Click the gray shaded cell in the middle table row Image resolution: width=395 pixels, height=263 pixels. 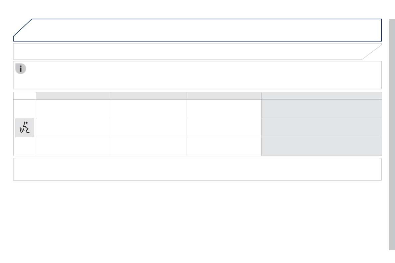coord(321,128)
